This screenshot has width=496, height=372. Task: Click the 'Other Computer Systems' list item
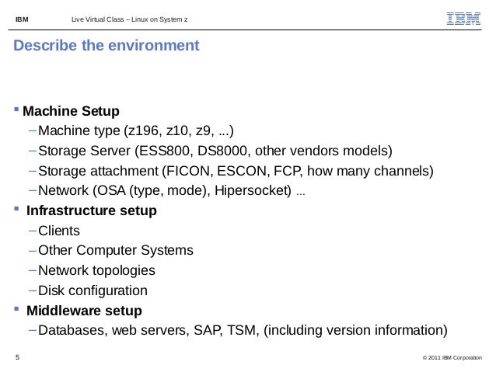coord(116,250)
